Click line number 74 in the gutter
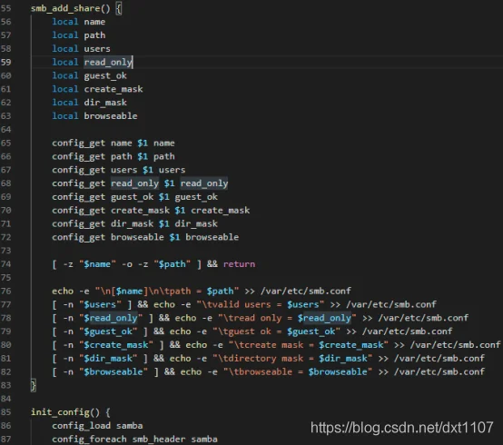The width and height of the screenshot is (503, 445). pos(5,264)
